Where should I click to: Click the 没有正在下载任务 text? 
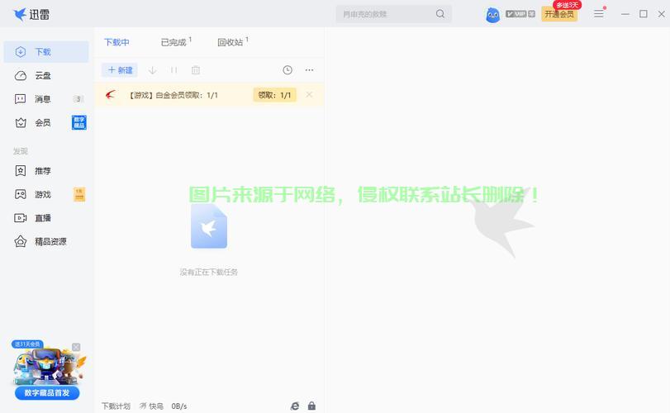click(x=209, y=272)
